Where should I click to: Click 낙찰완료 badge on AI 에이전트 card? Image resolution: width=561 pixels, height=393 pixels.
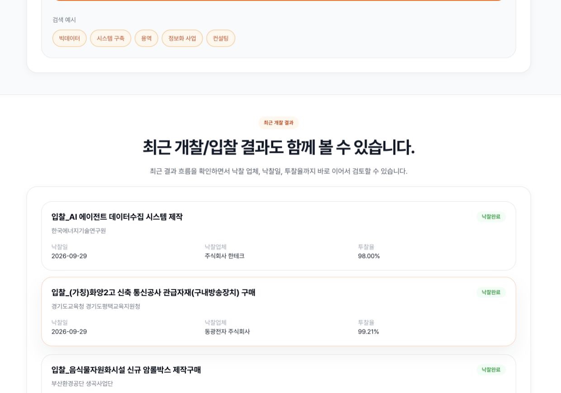click(491, 217)
